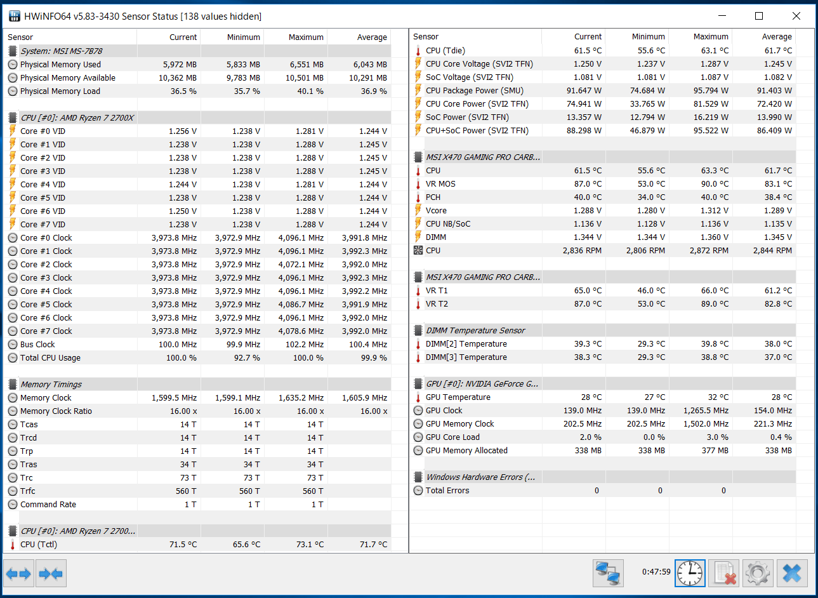Click the 71.5 °C Tctl current value
Image resolution: width=818 pixels, height=598 pixels.
tap(183, 545)
